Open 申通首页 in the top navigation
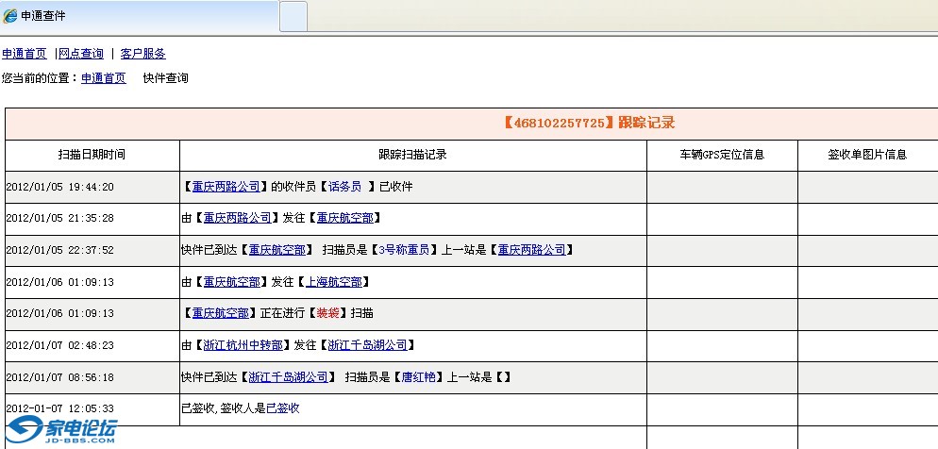Viewport: 938px width, 449px height. point(24,54)
